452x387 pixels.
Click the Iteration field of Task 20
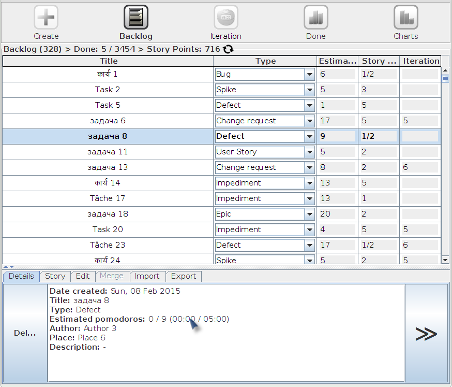[x=420, y=230]
